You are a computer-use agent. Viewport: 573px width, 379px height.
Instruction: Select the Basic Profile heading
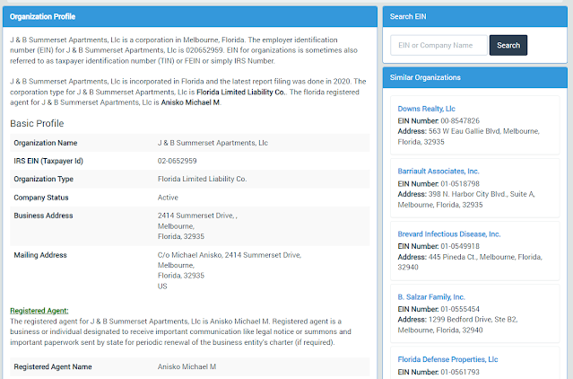tap(37, 124)
